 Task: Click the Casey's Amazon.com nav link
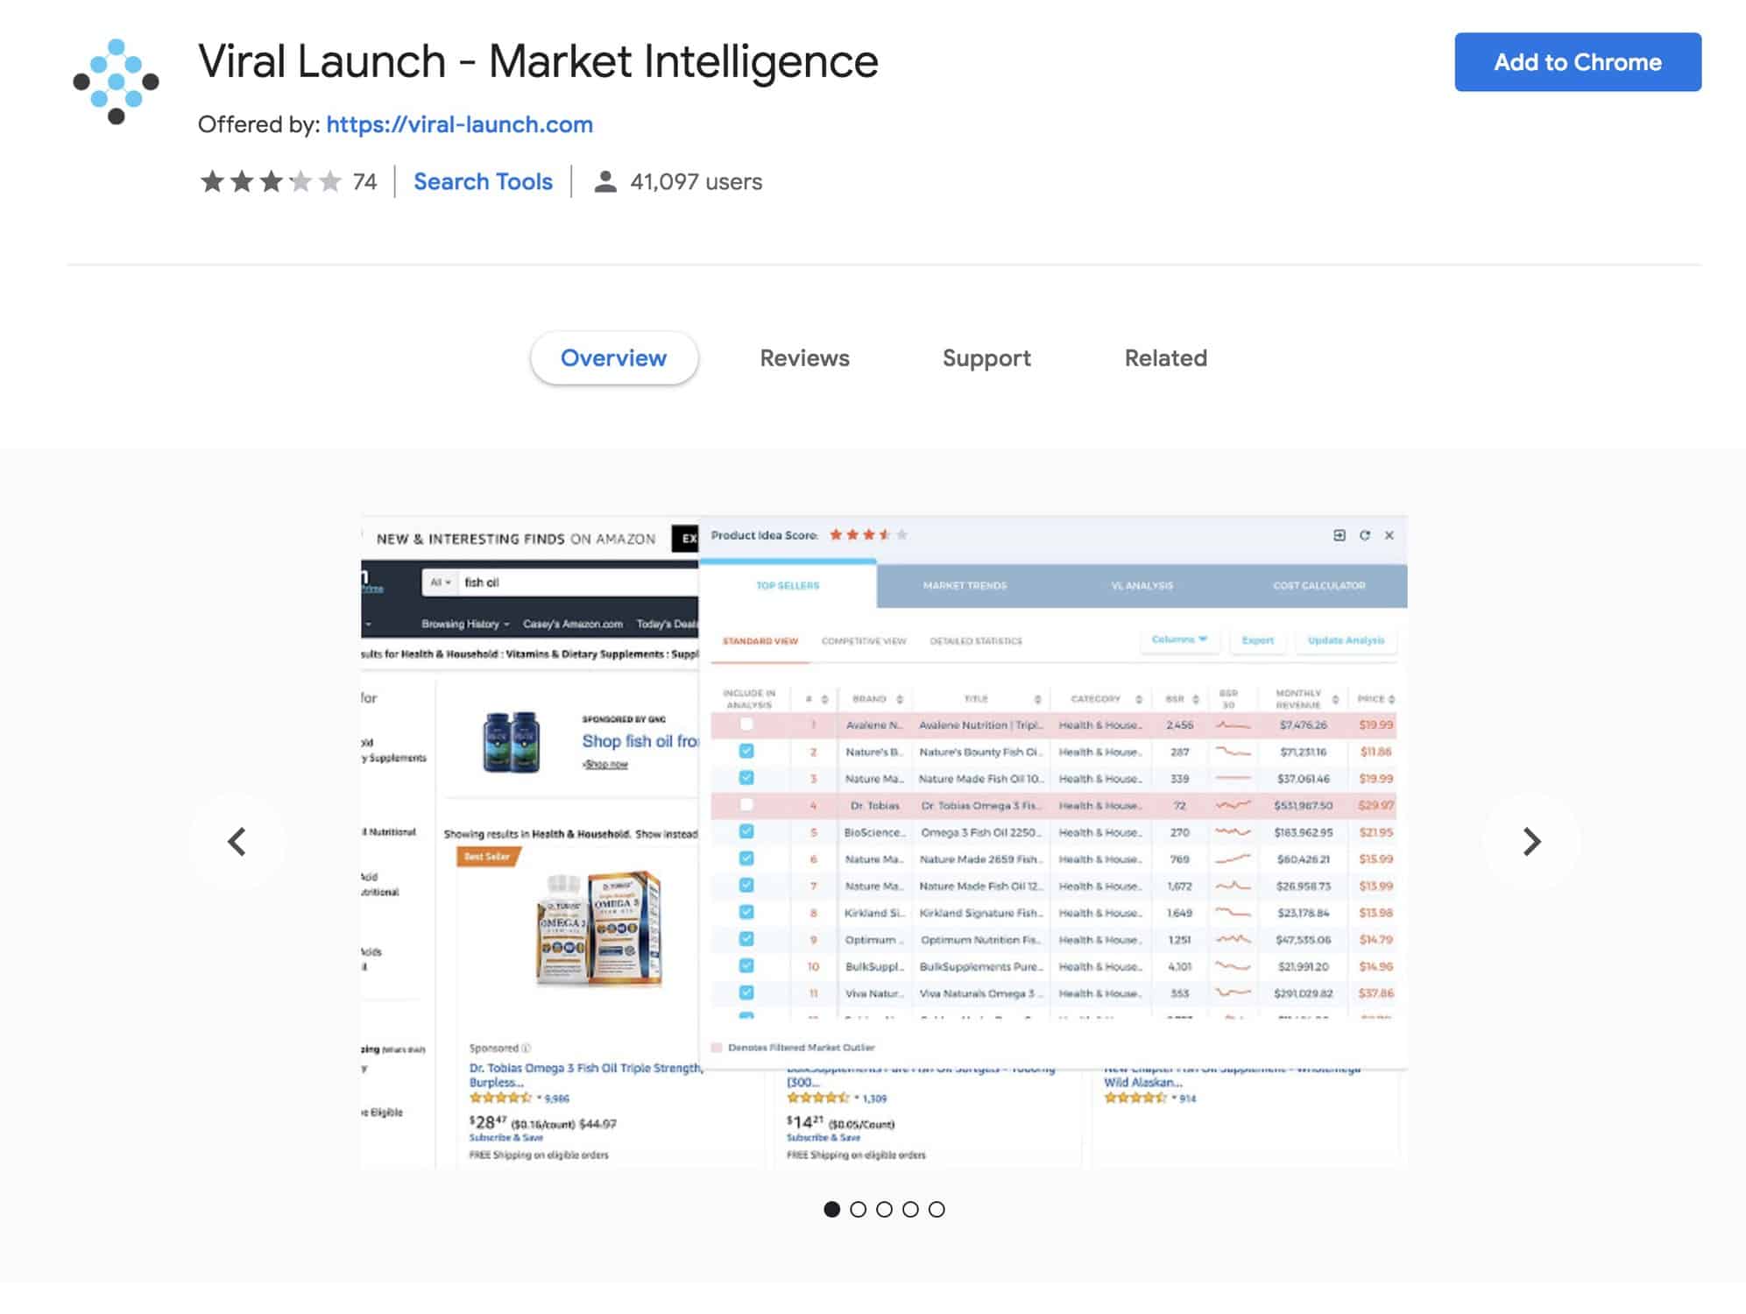coord(572,624)
